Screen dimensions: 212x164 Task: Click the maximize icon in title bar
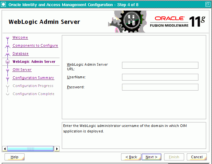(x=207, y=5)
